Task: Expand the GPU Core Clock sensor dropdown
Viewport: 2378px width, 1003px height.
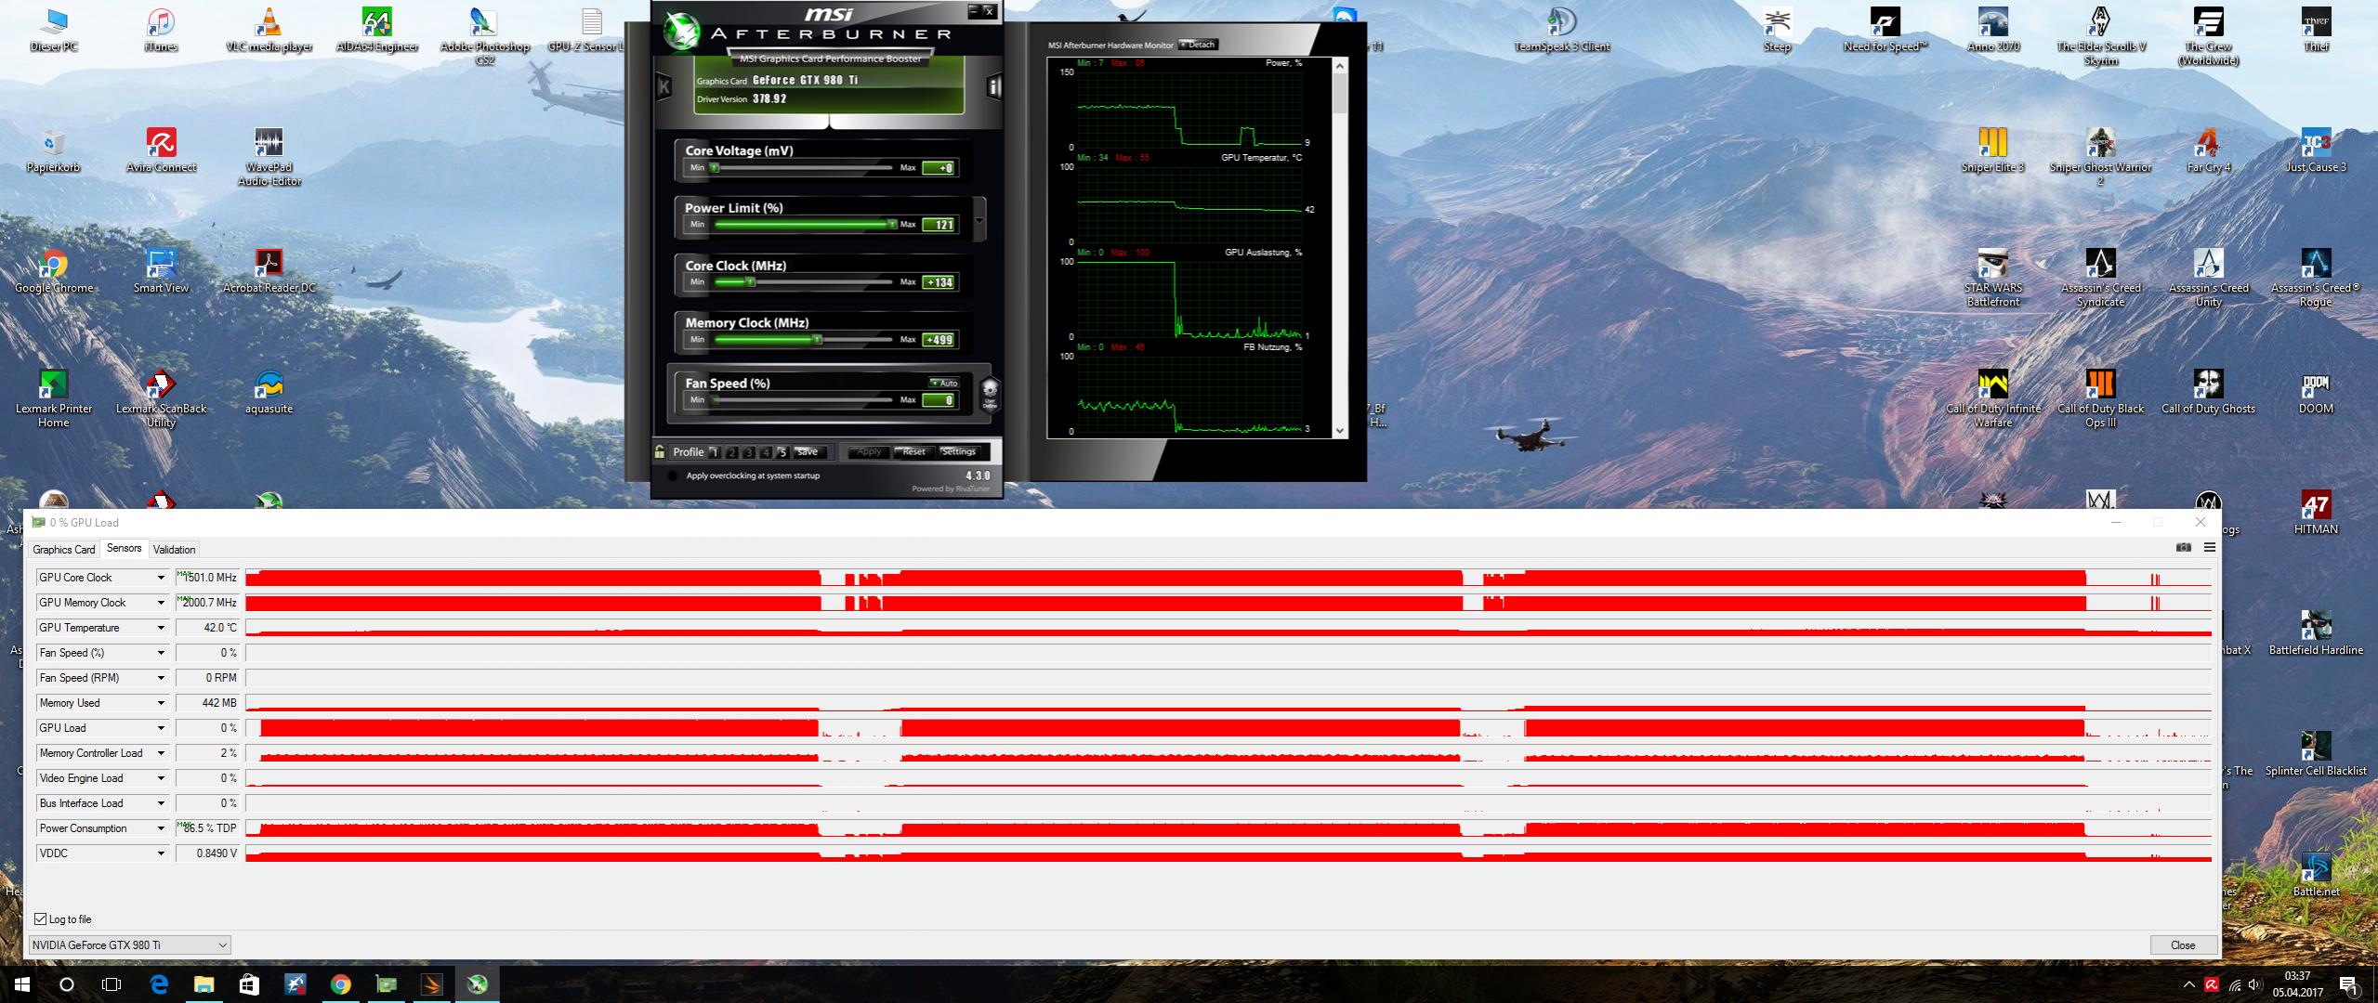Action: (x=161, y=578)
